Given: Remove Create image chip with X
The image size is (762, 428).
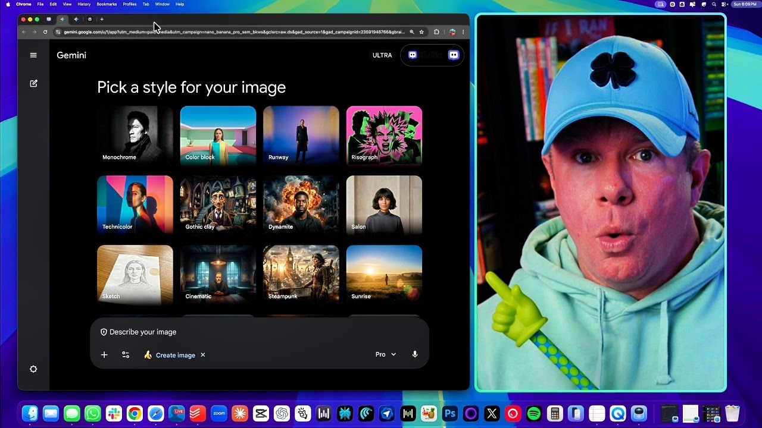Looking at the screenshot, I should tap(202, 355).
